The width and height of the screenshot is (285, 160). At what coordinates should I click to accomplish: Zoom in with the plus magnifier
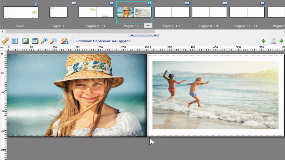(x=44, y=41)
